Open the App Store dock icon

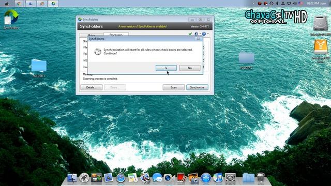point(206,178)
